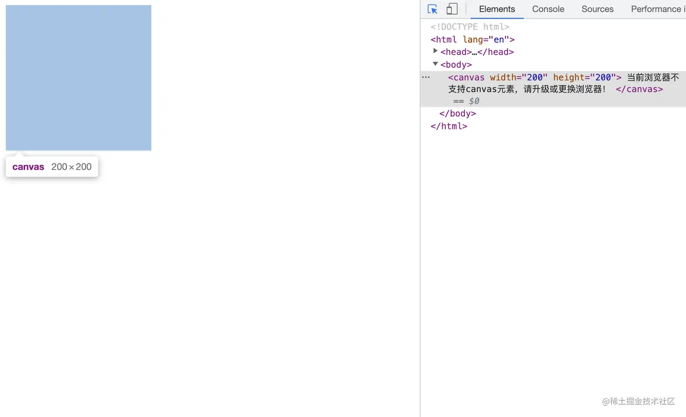
Task: Switch to the Console tab
Action: tap(548, 9)
